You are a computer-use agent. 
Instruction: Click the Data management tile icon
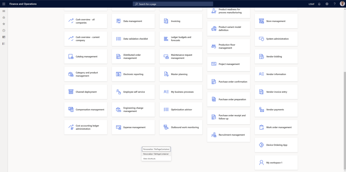[x=119, y=21]
